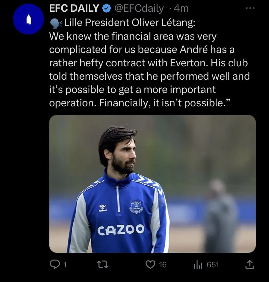Click the 651 views count
Viewport: 269px width, 282px height.
pos(213,265)
